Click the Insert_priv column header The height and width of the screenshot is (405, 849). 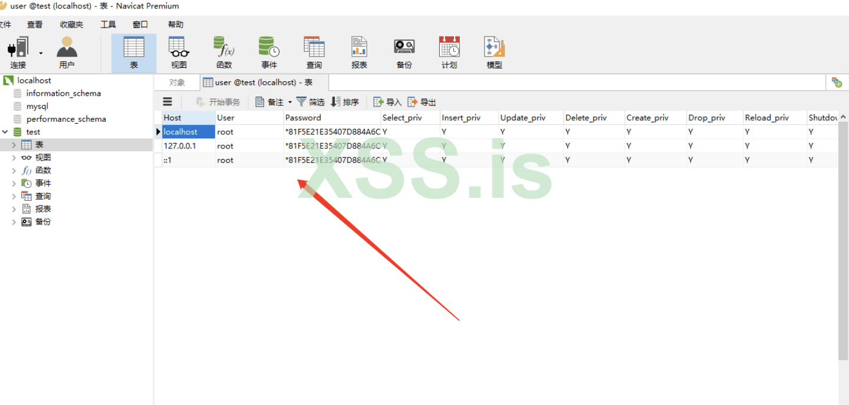pos(469,118)
